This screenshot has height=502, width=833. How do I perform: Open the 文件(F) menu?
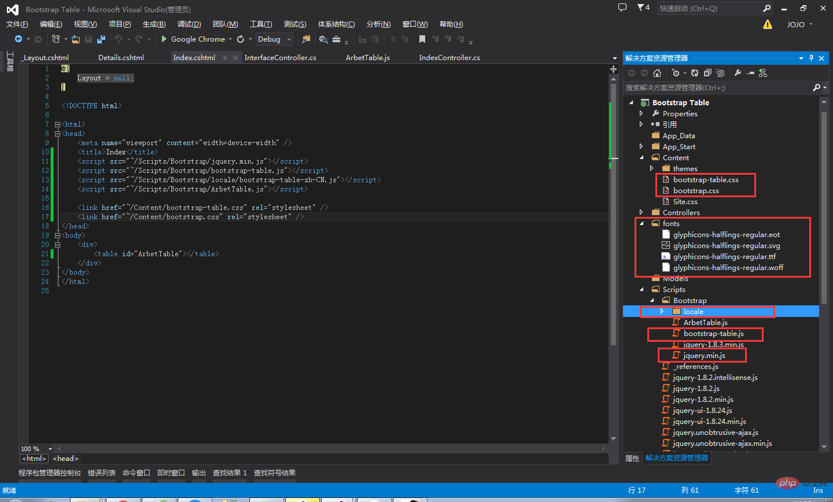click(x=17, y=24)
